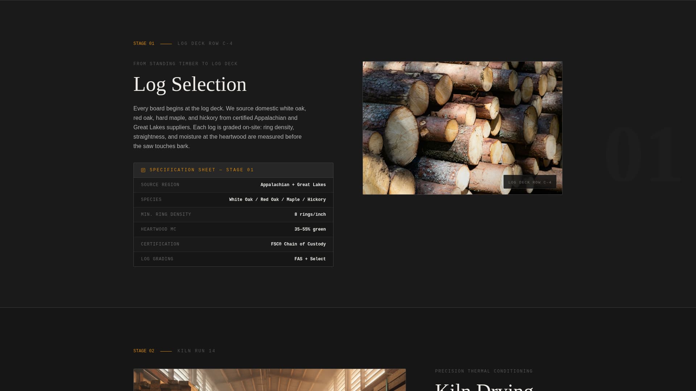Viewport: 696px width, 391px height.
Task: Select the orange STAGE 02 label
Action: click(144, 350)
